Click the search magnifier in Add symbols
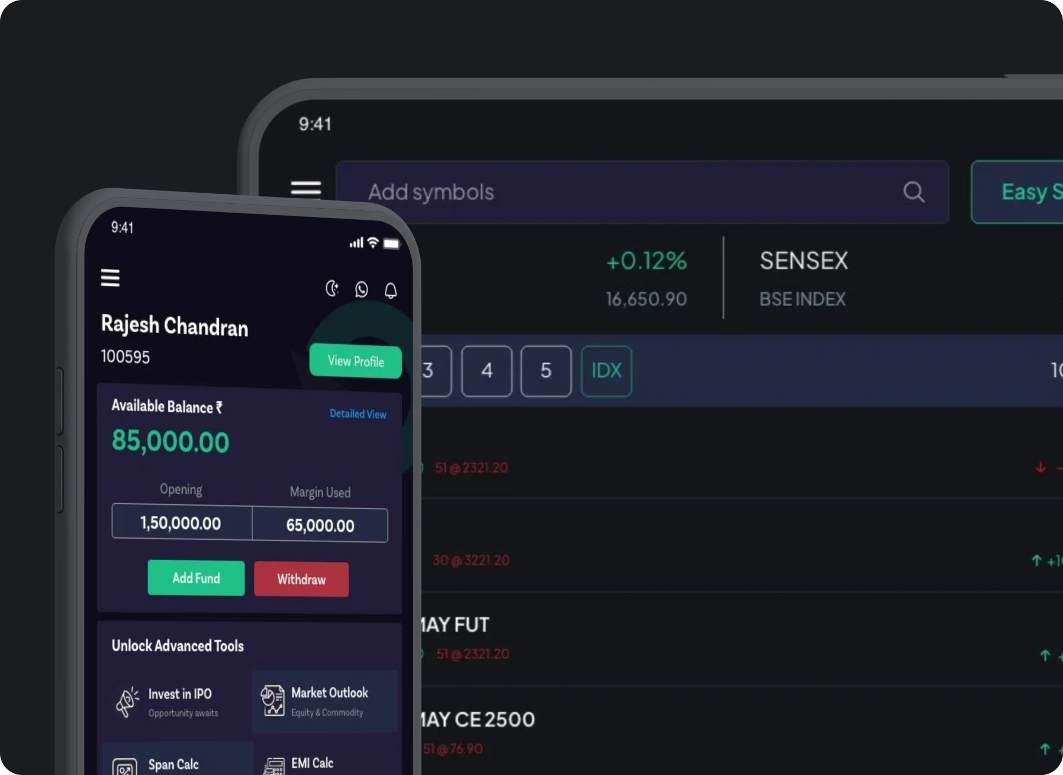The image size is (1063, 775). pos(914,192)
